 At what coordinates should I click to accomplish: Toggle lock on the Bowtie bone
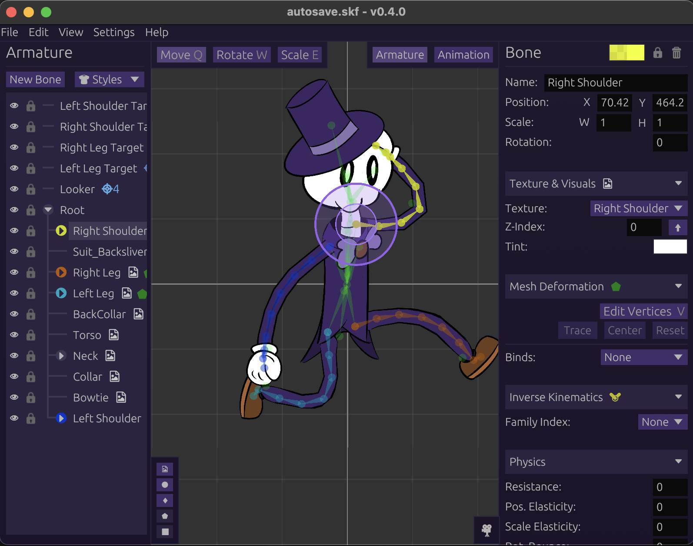pyautogui.click(x=31, y=398)
